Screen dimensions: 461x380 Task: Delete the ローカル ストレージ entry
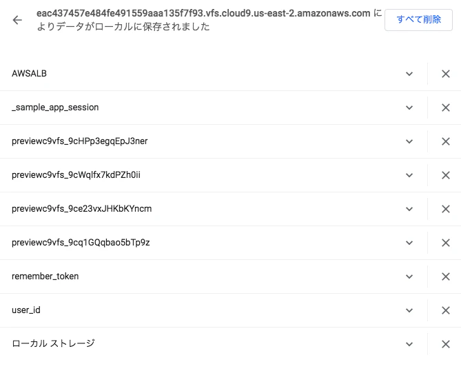pyautogui.click(x=446, y=344)
